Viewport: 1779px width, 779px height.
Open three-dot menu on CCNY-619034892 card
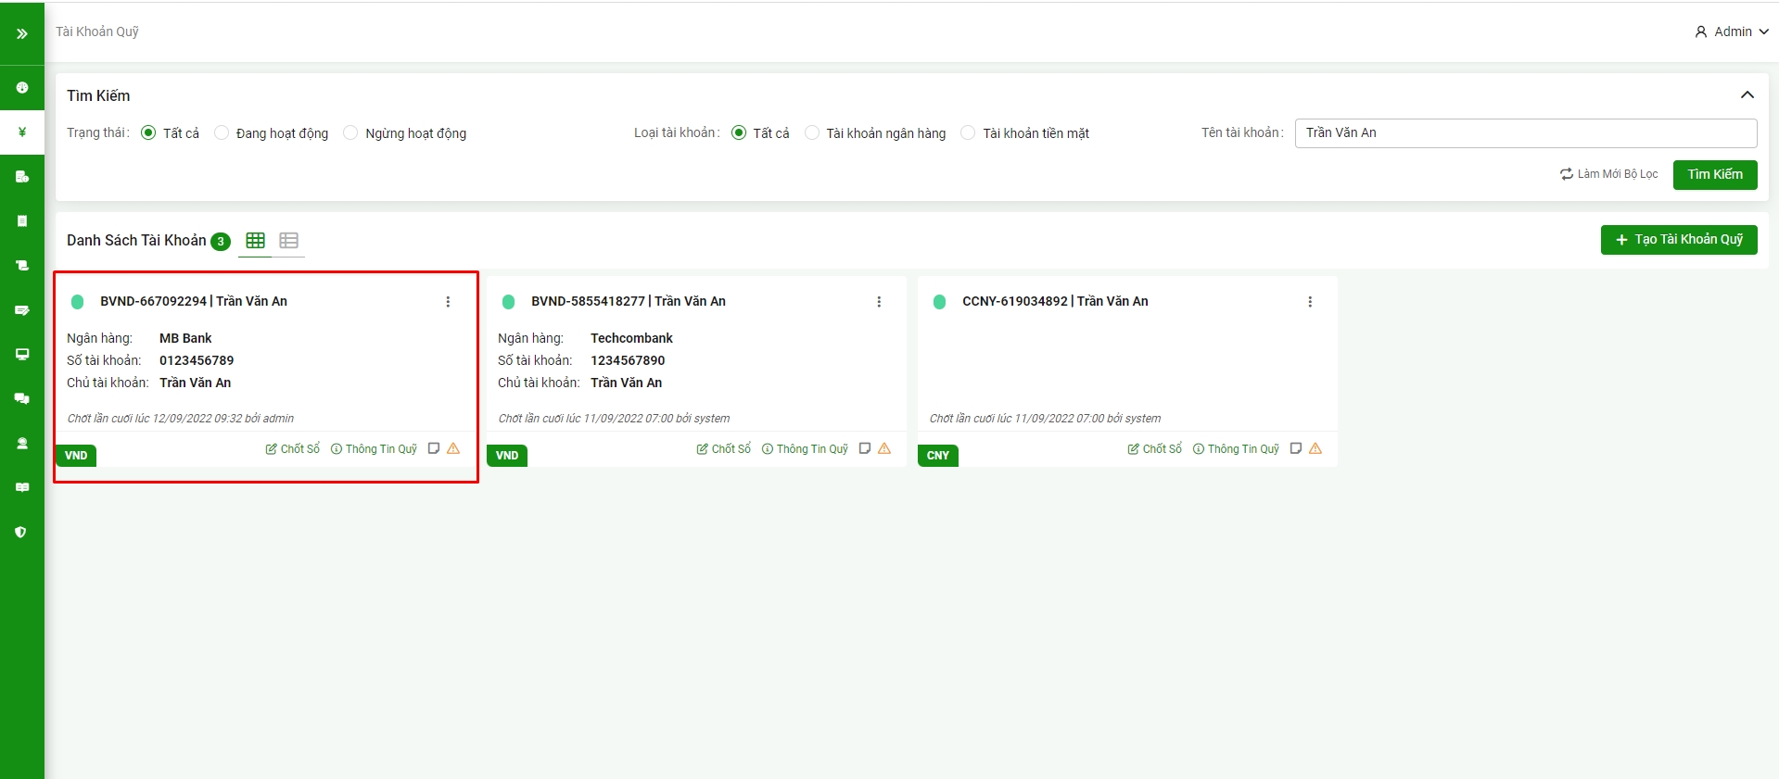pos(1309,302)
